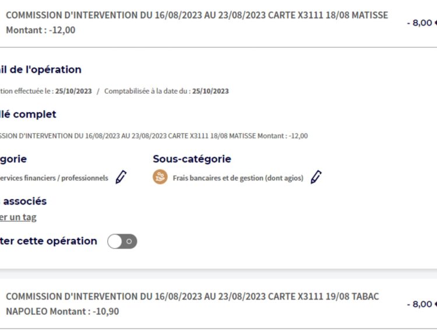This screenshot has width=437, height=335.
Task: Click the 'Détail de l'opération' heading
Action: coord(41,70)
